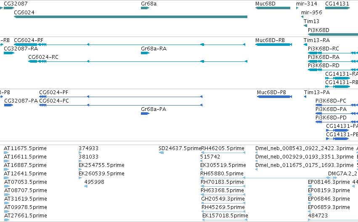Click the AT31619.5prime EST label
This screenshot has width=358, height=222.
click(x=26, y=199)
